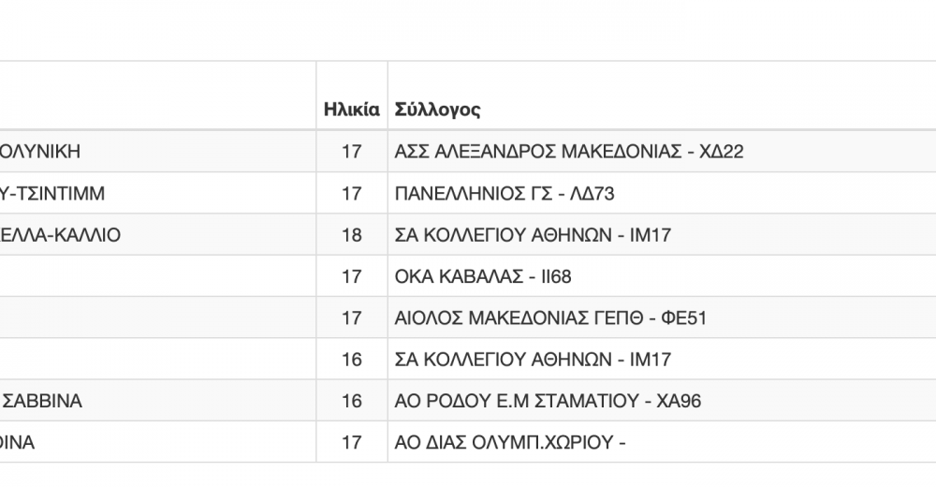Click age 17 in ΑΟ ΔΙΑΣ row
The height and width of the screenshot is (487, 936).
tap(352, 442)
